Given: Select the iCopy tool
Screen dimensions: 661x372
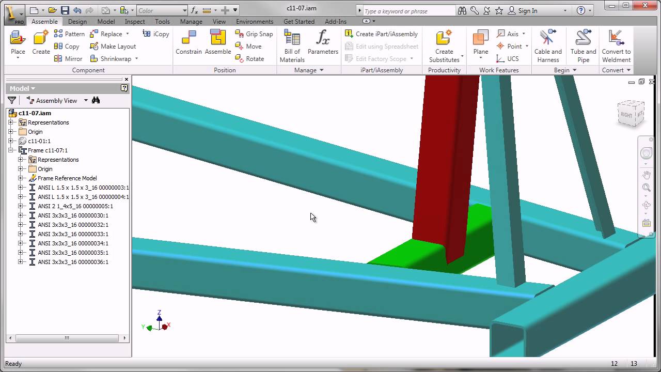Looking at the screenshot, I should [x=155, y=34].
